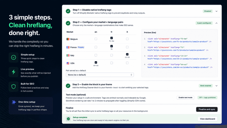The height and width of the screenshot is (128, 227).
Task: Click the France flag icon
Action: [x=68, y=47]
